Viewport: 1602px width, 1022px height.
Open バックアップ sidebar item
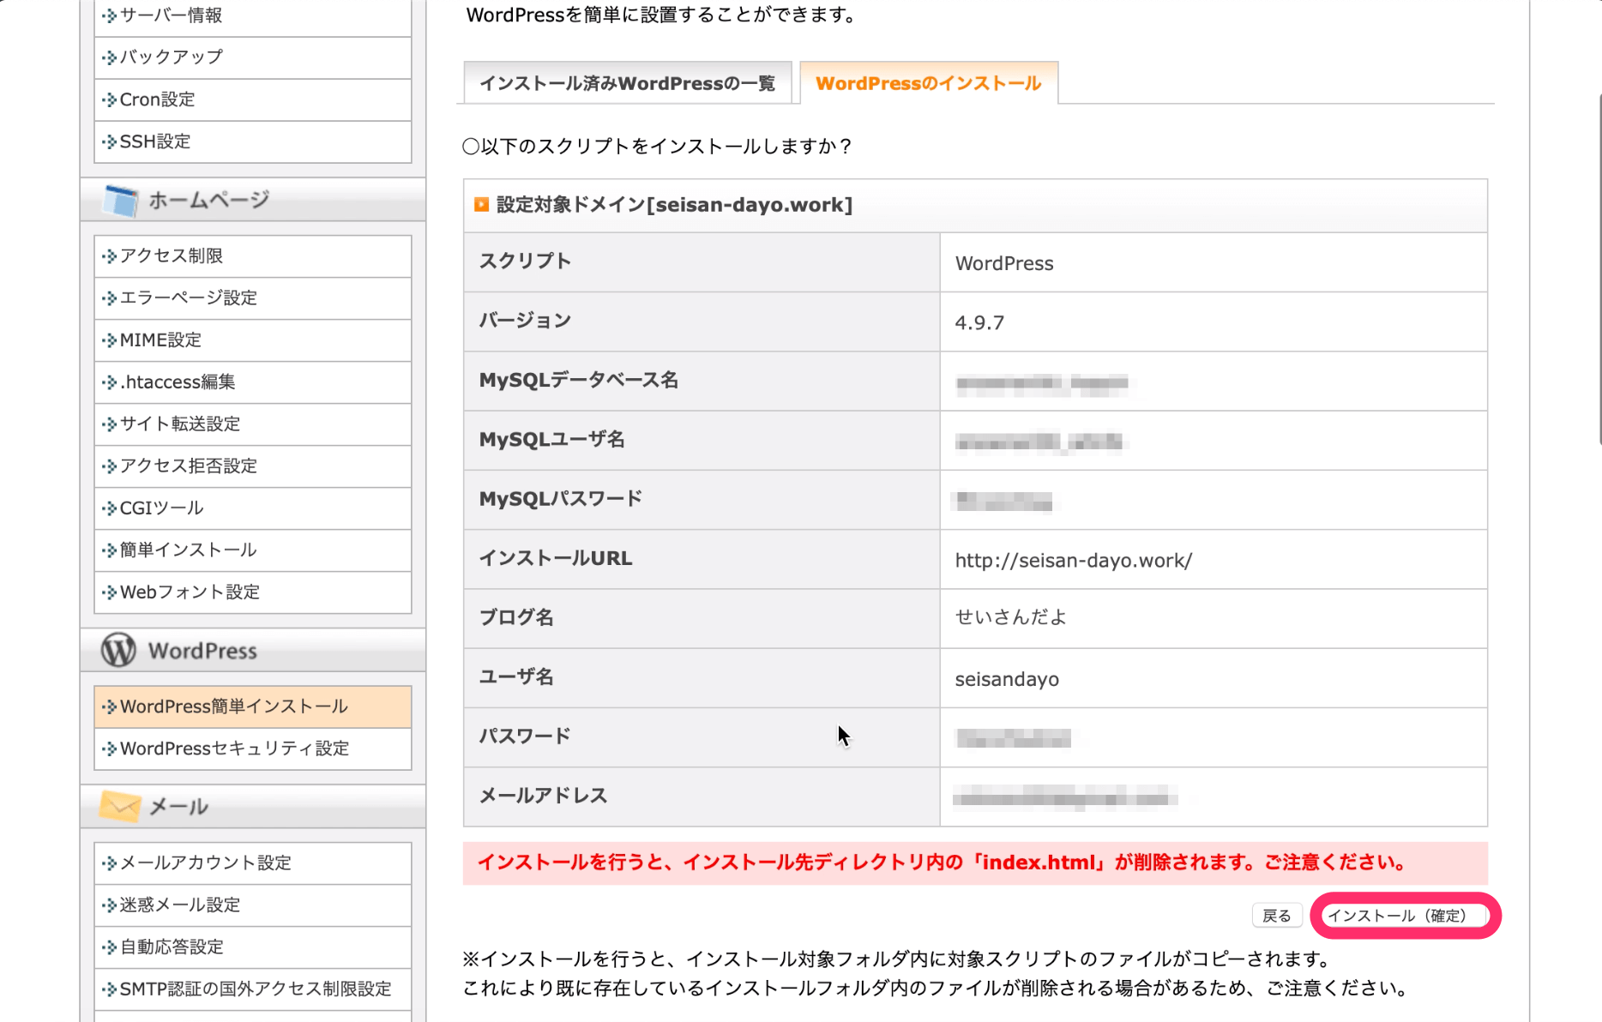pos(172,57)
